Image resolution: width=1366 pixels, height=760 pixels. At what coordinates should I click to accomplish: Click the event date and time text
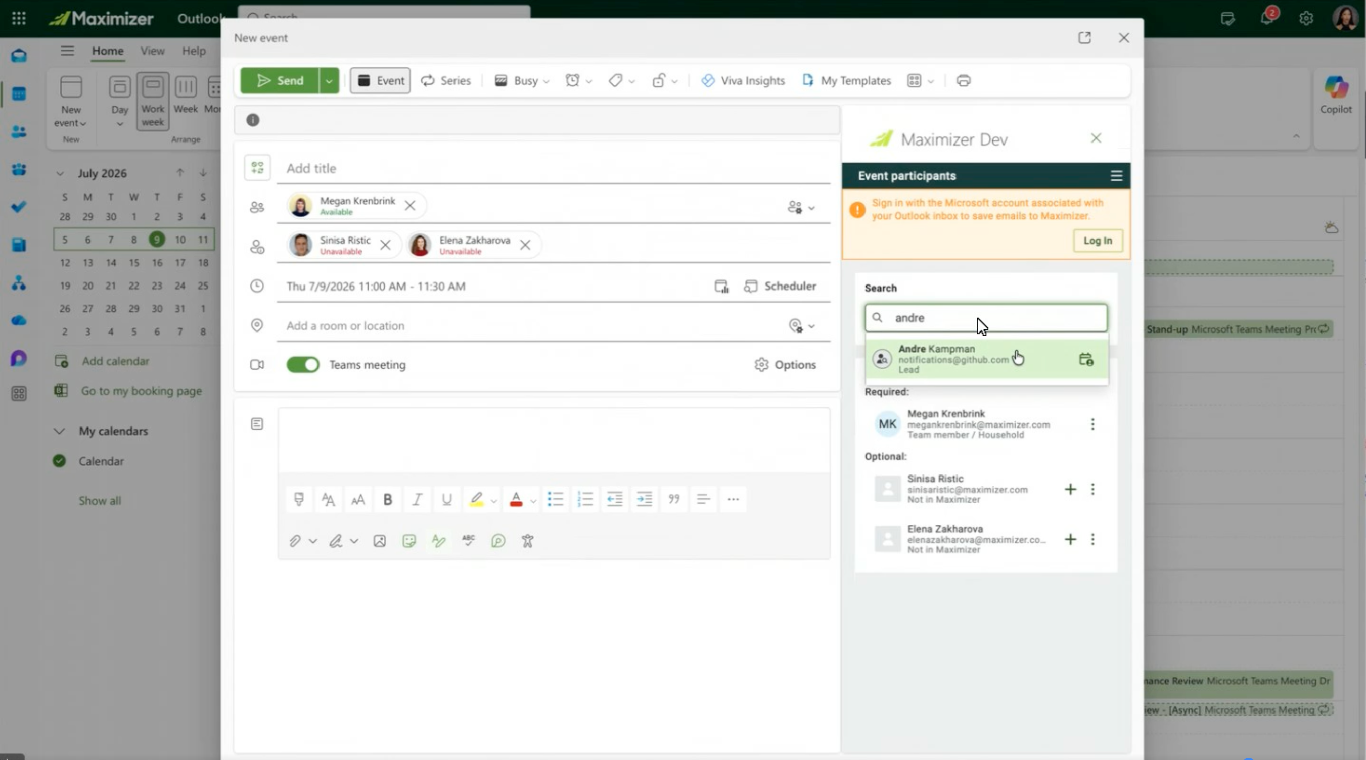(376, 286)
